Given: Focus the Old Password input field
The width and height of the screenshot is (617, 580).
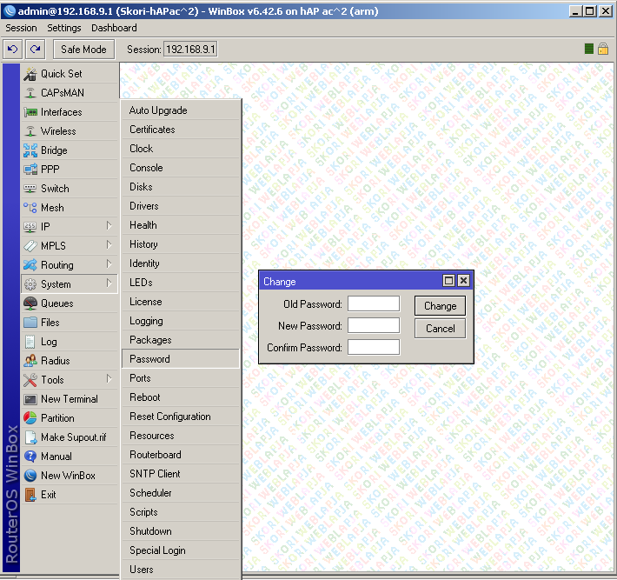Looking at the screenshot, I should (373, 304).
